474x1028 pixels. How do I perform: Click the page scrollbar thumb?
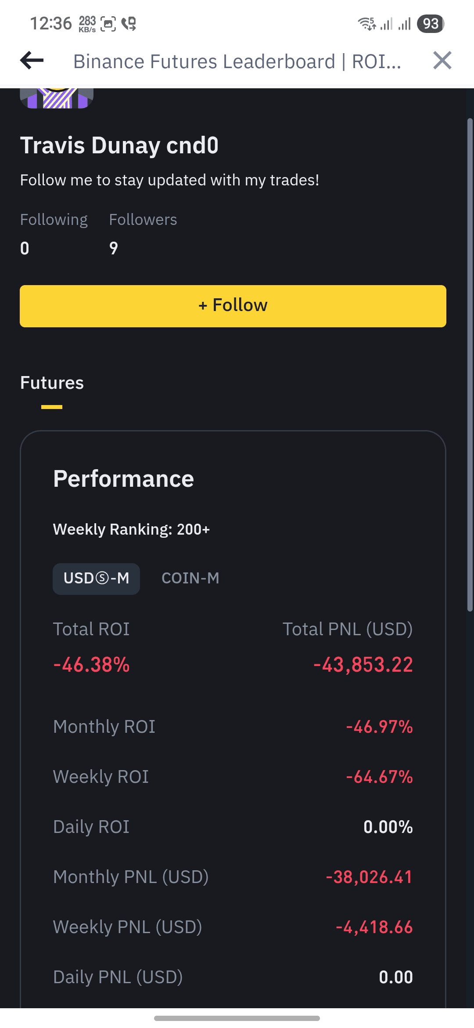click(470, 365)
